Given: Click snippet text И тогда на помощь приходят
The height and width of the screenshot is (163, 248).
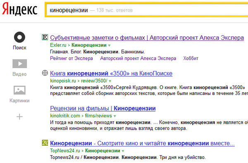Looking at the screenshot, I should pyautogui.click(x=149, y=125).
